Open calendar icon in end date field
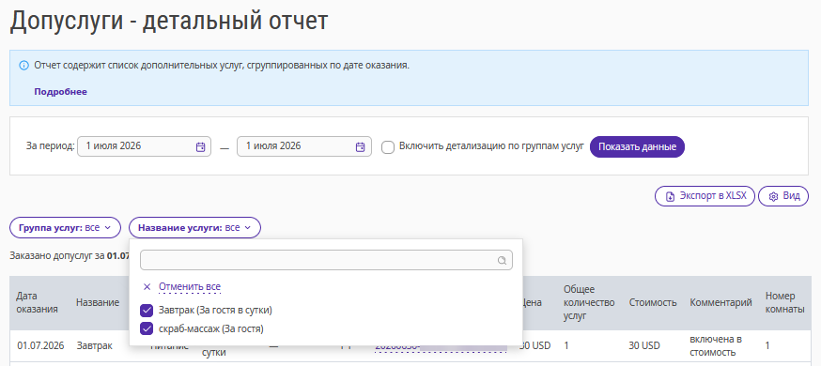This screenshot has height=366, width=821. click(x=360, y=147)
